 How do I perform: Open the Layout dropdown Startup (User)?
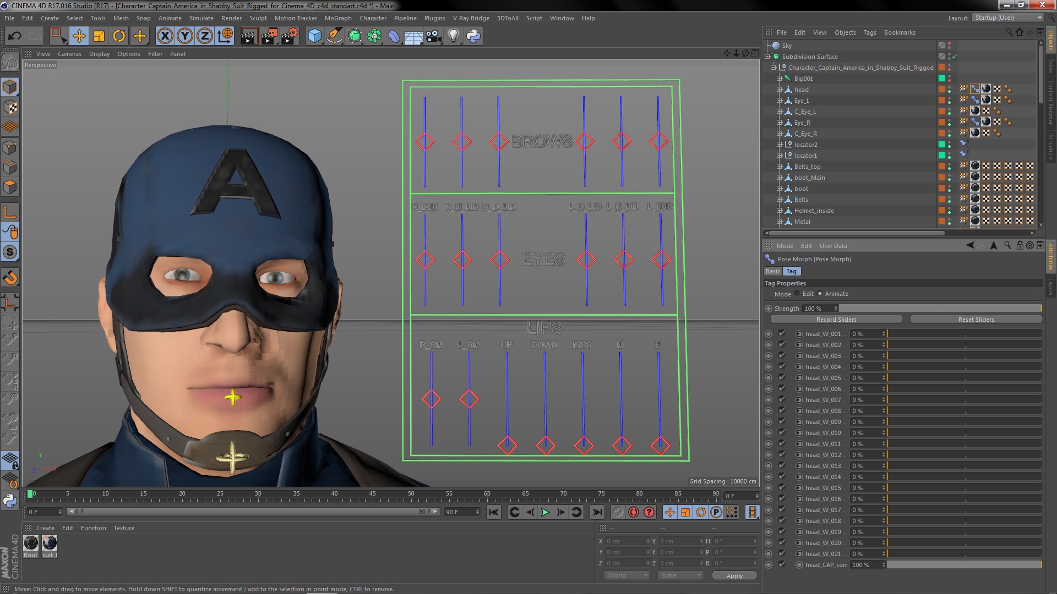coord(1007,18)
